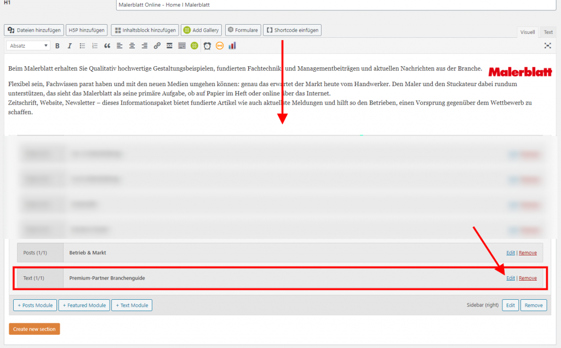Insert a bulleted list
Viewport: 561px width, 348px height.
coord(82,46)
